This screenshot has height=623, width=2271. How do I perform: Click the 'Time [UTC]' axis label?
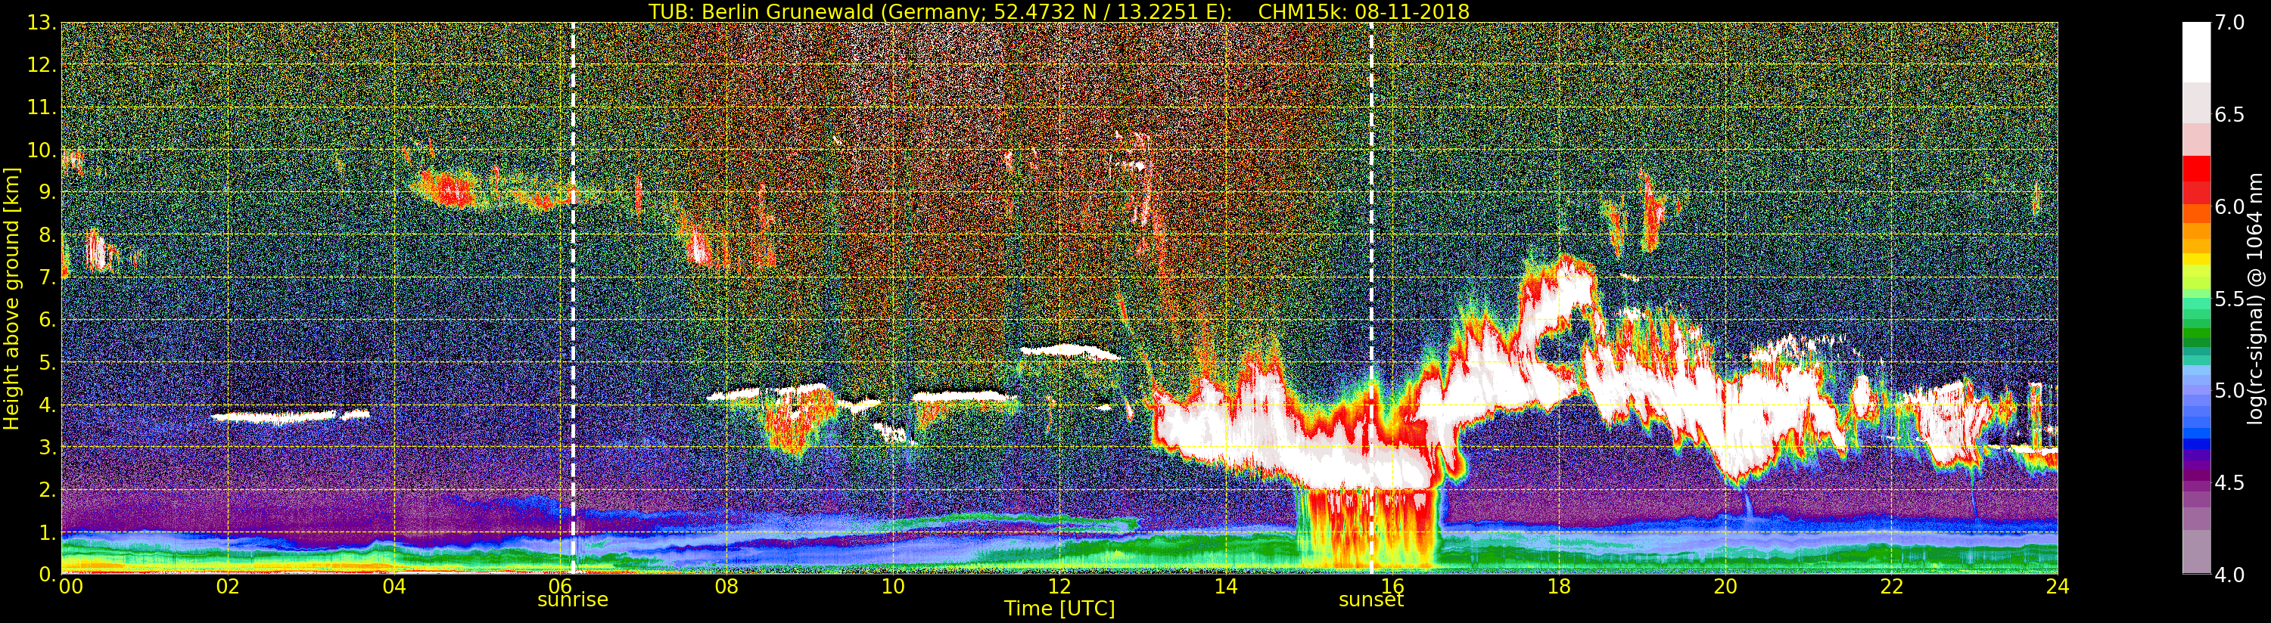point(1059,609)
